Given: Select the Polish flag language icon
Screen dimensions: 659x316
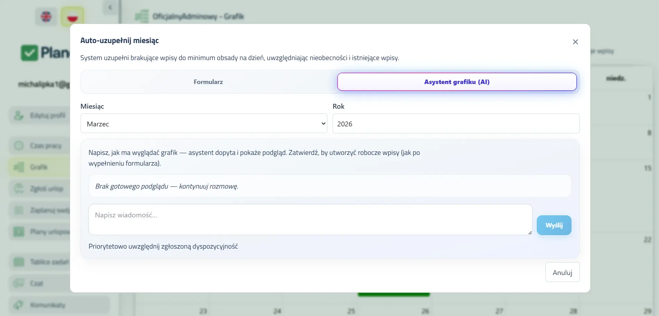Looking at the screenshot, I should (x=72, y=17).
